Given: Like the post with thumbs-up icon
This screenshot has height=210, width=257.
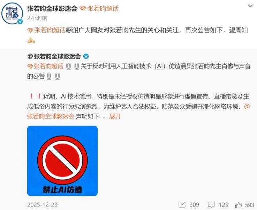Looking at the screenshot, I should click(x=239, y=205).
